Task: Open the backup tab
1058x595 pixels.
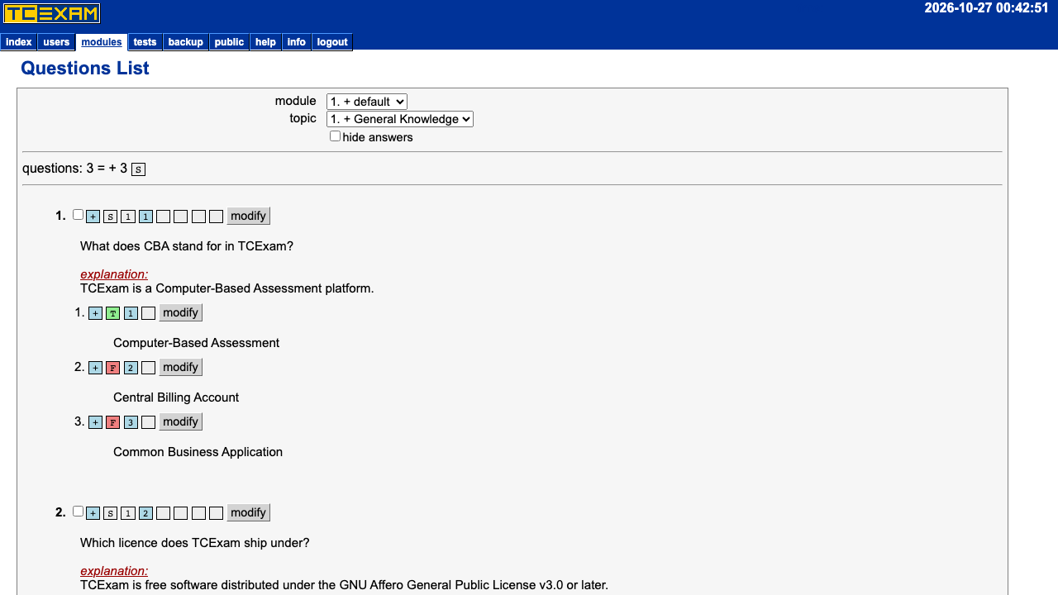Action: pyautogui.click(x=186, y=42)
